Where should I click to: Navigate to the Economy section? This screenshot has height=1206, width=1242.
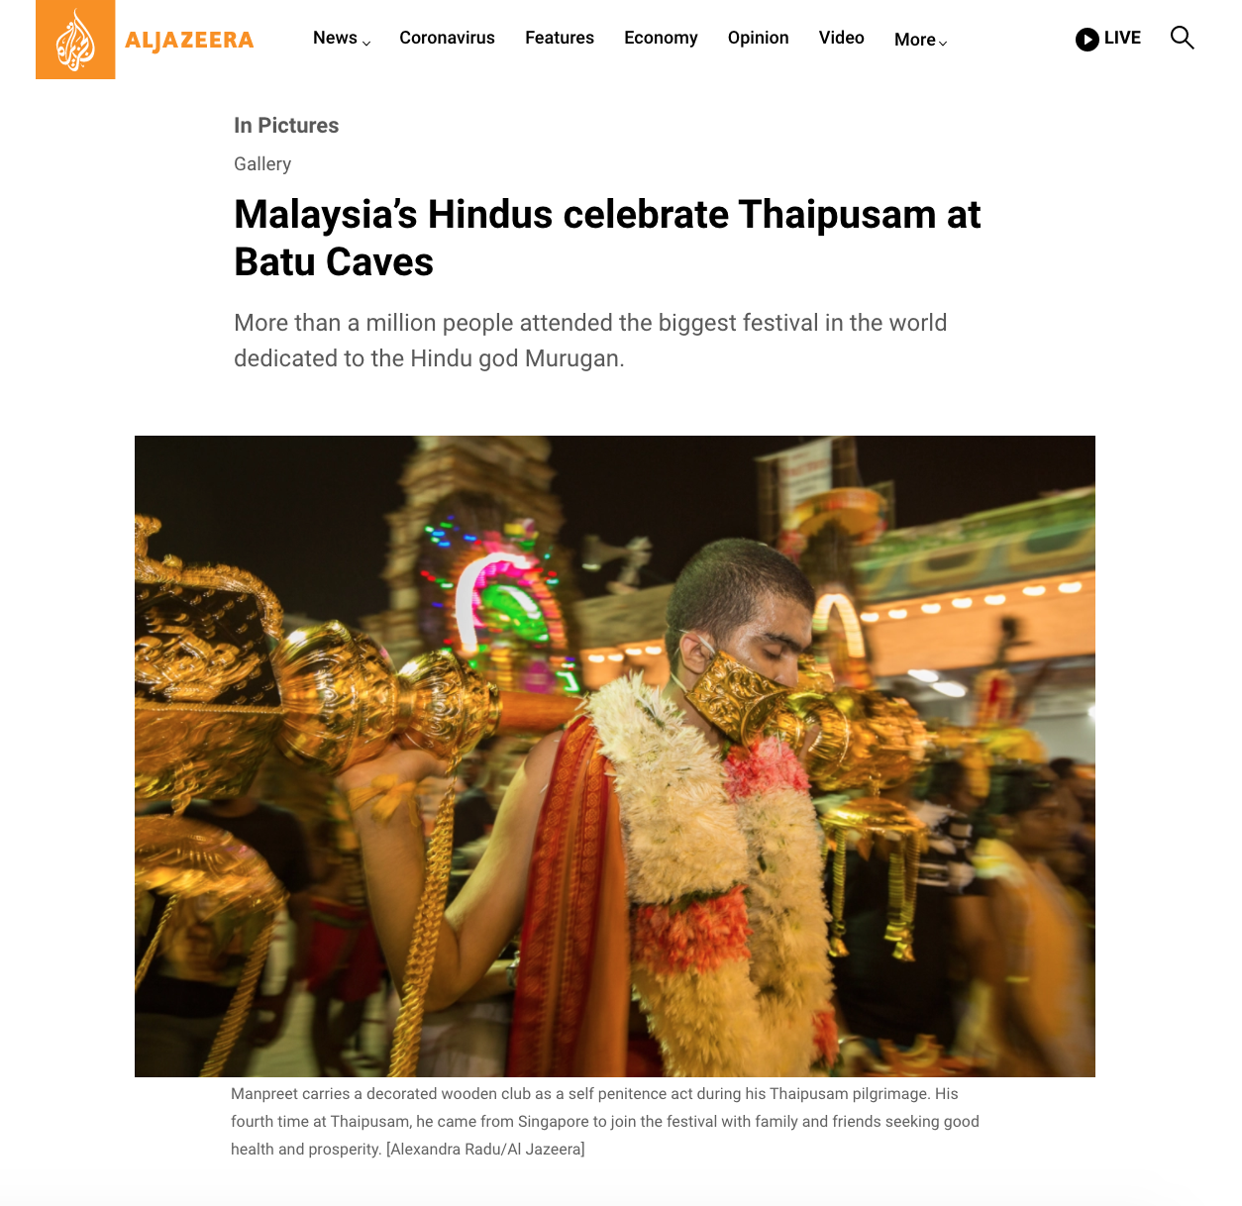tap(661, 38)
